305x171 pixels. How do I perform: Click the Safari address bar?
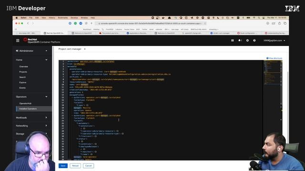click(x=151, y=23)
